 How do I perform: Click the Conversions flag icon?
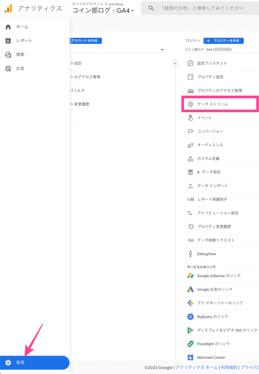pos(191,131)
